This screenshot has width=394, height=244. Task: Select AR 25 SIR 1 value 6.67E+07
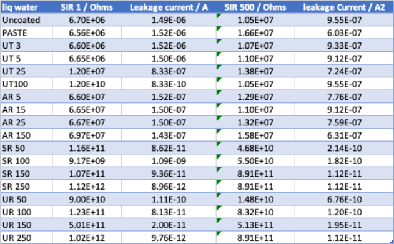pos(87,122)
